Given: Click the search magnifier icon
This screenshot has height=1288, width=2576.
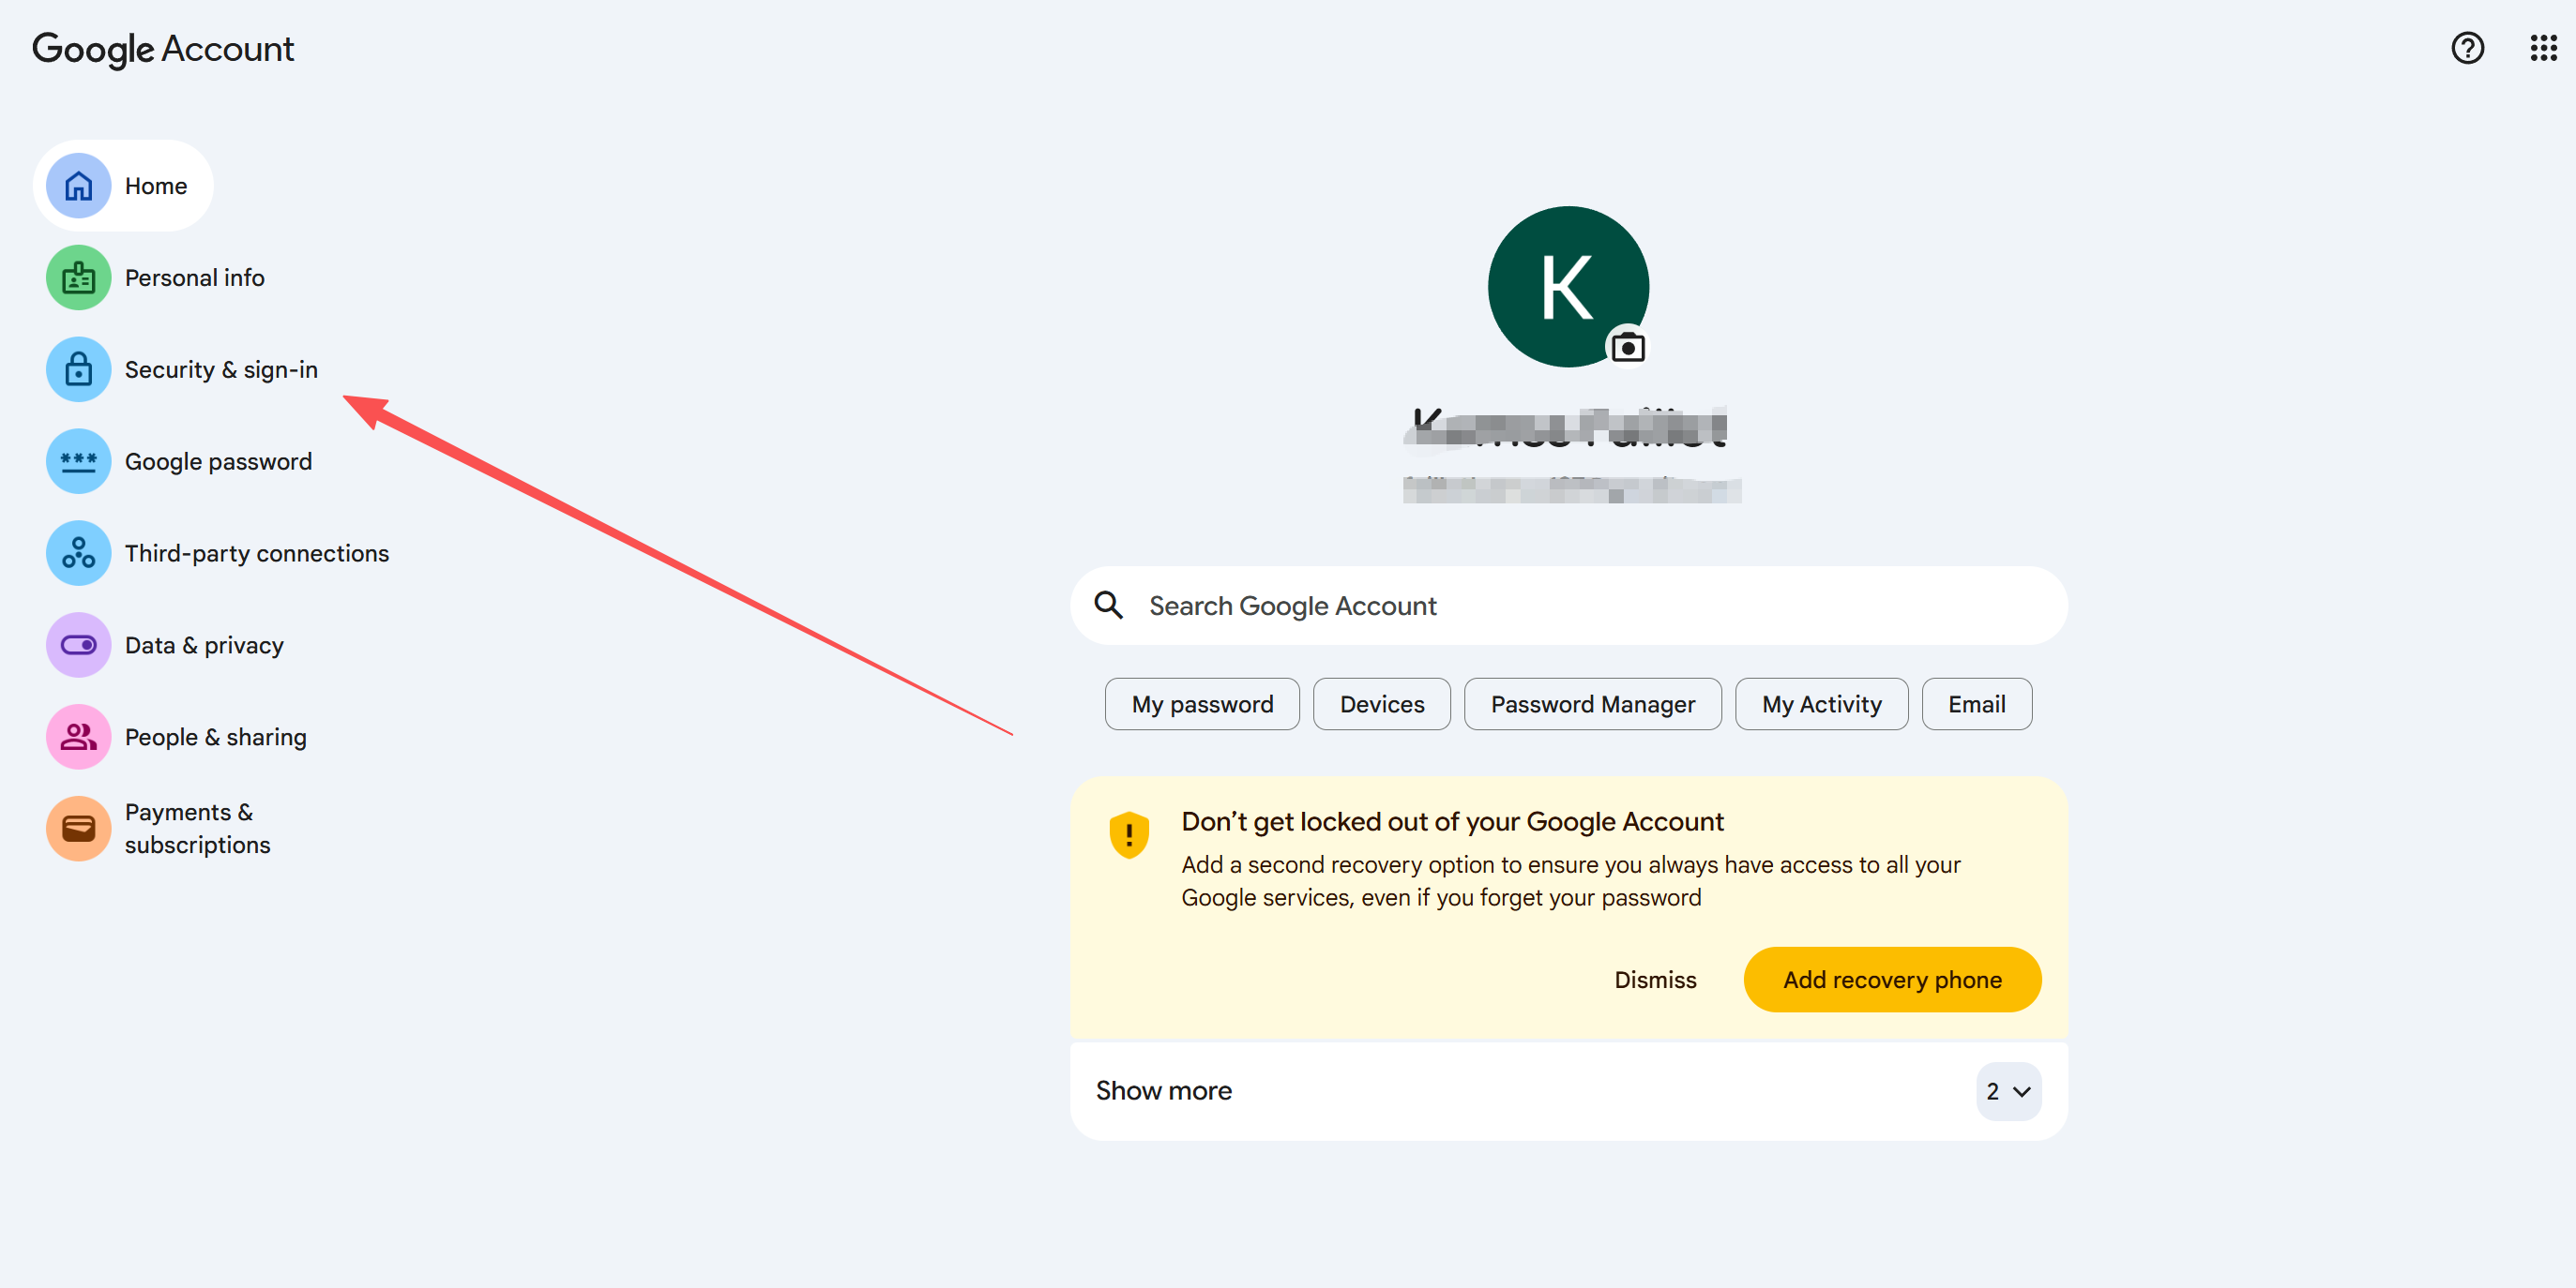Looking at the screenshot, I should [1108, 606].
